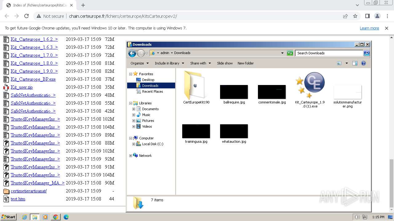Open Explorer help

point(364,63)
